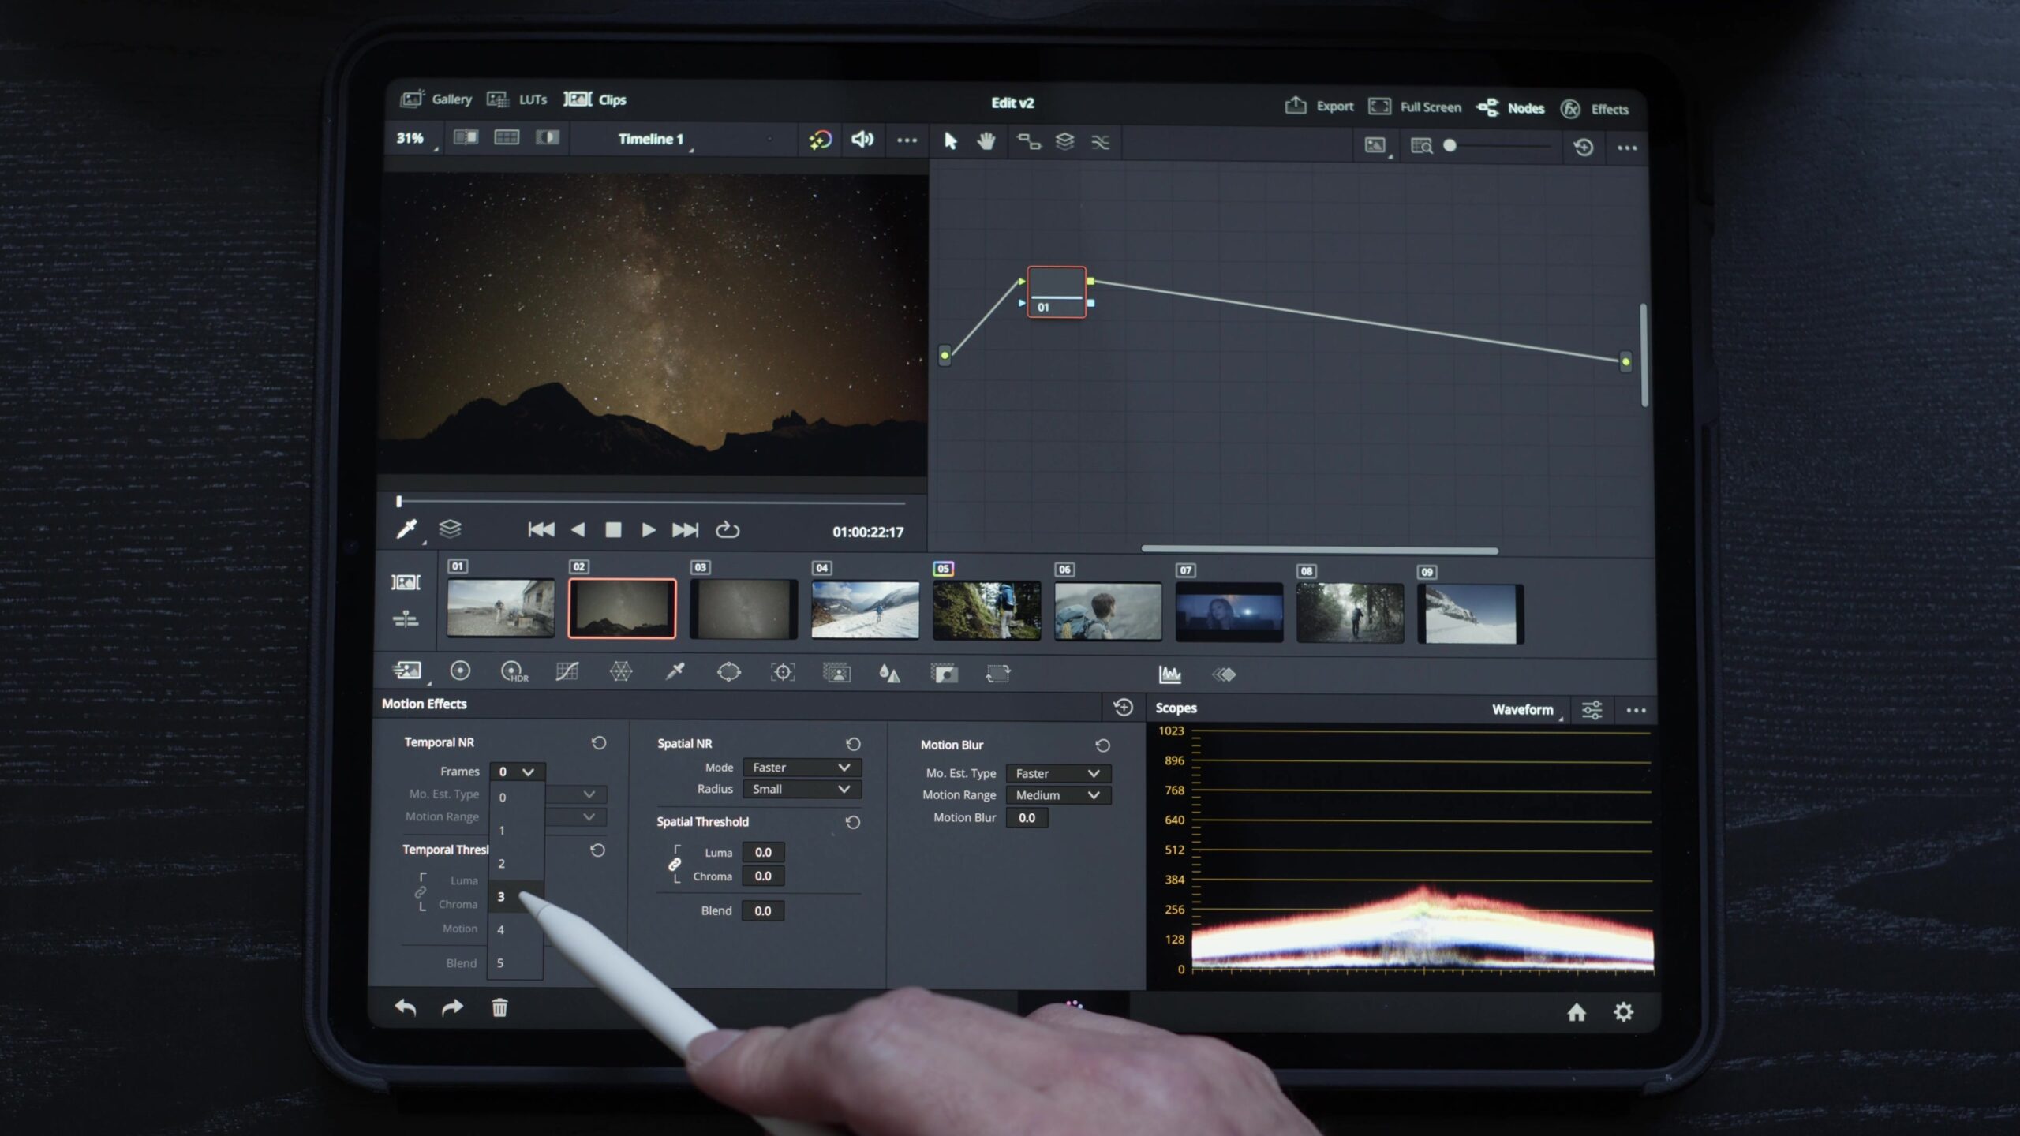Open the LUTs panel
The width and height of the screenshot is (2020, 1136).
pyautogui.click(x=517, y=99)
